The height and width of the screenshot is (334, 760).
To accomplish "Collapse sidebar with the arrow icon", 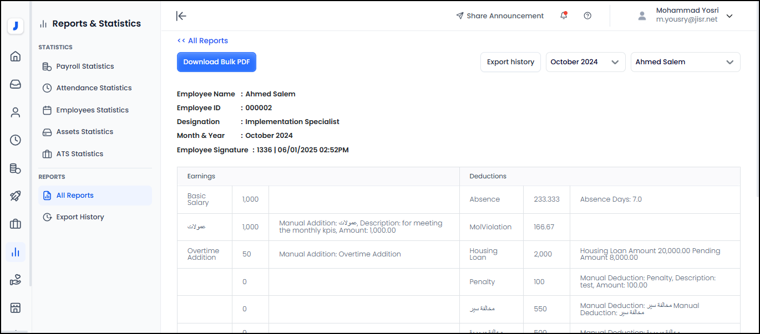I will tap(181, 16).
